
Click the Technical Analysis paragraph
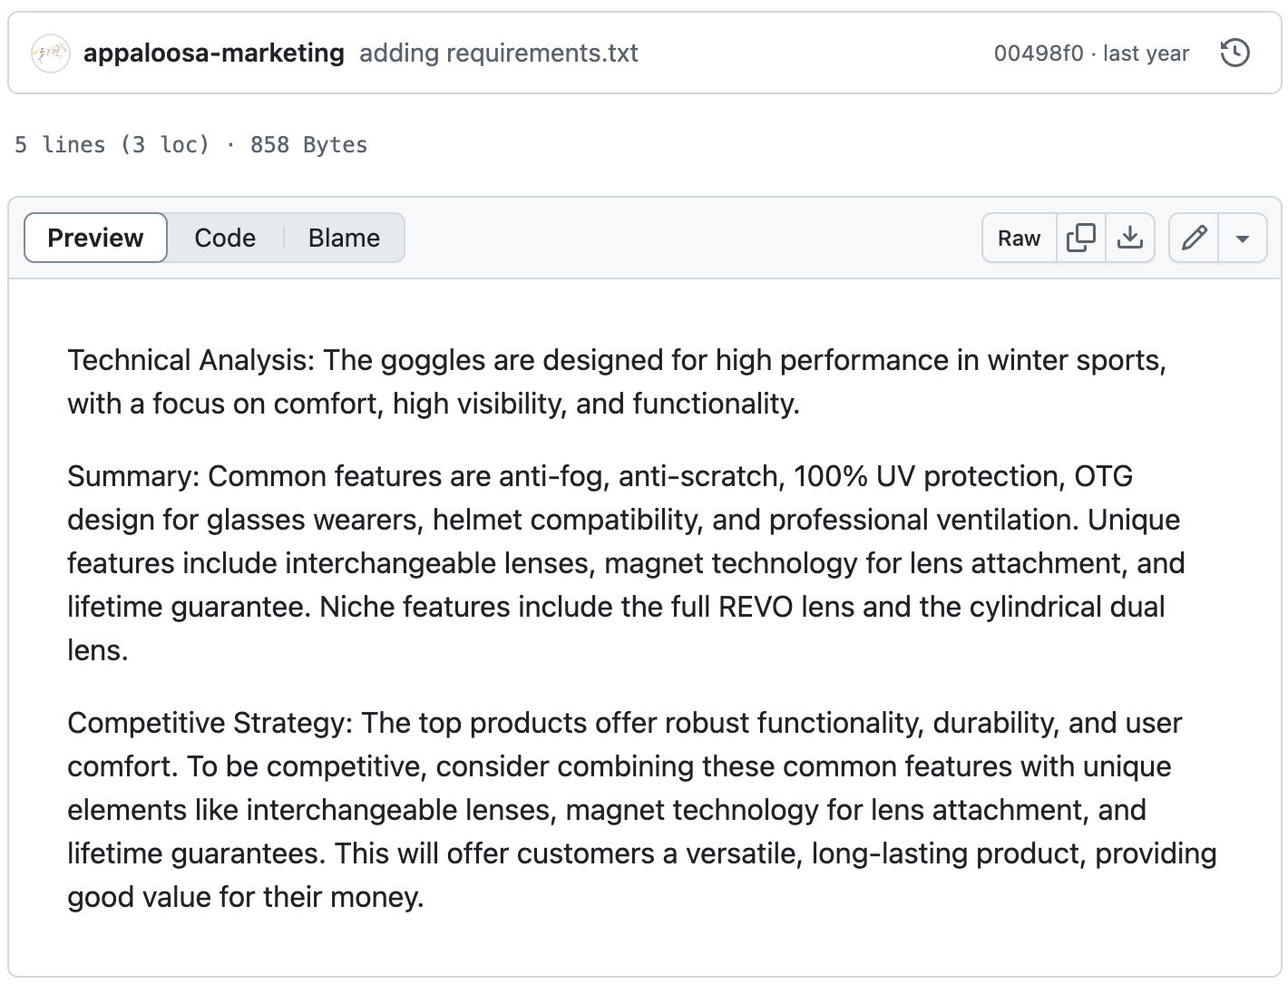pyautogui.click(x=617, y=382)
